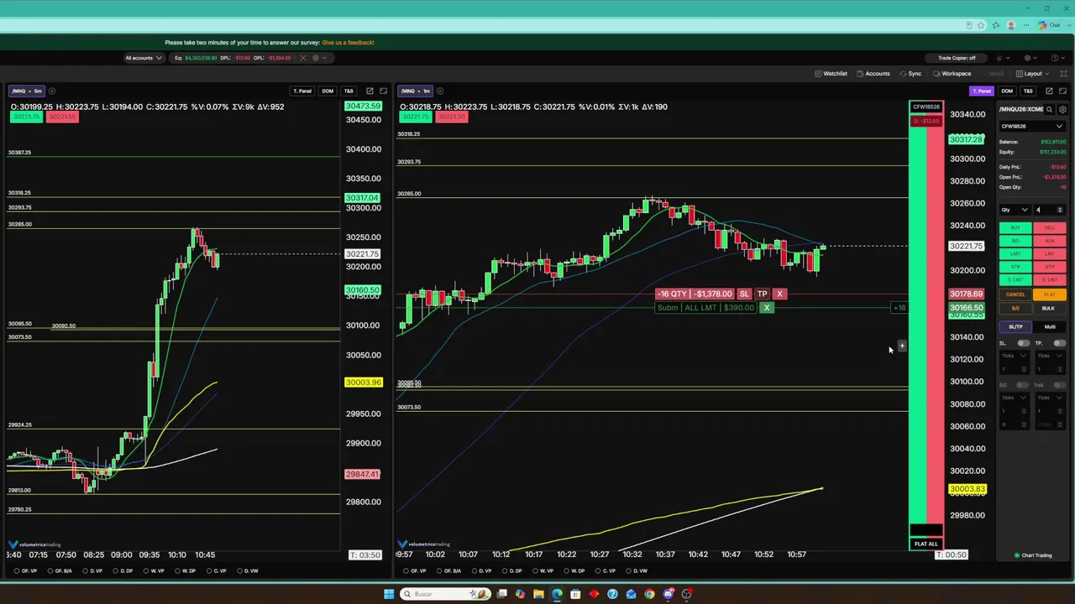
Task: Click the Workspace button
Action: (x=952, y=73)
